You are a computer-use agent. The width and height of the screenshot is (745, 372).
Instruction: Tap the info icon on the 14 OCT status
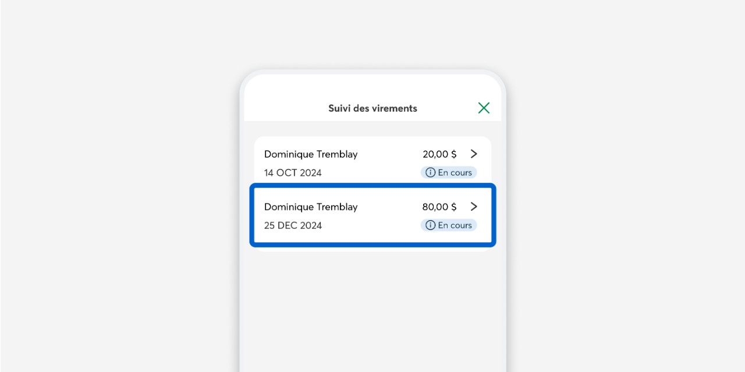point(430,172)
